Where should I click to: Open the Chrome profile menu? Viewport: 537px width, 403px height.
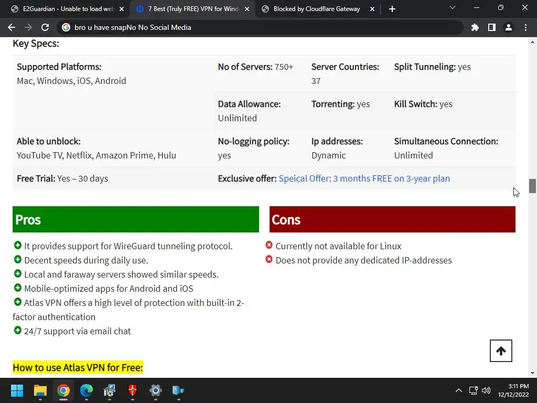[x=509, y=27]
